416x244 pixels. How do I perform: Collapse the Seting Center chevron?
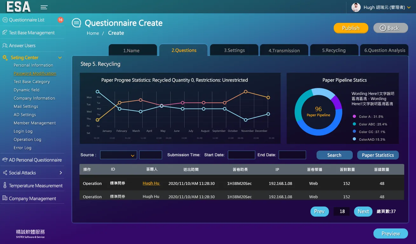tap(60, 58)
